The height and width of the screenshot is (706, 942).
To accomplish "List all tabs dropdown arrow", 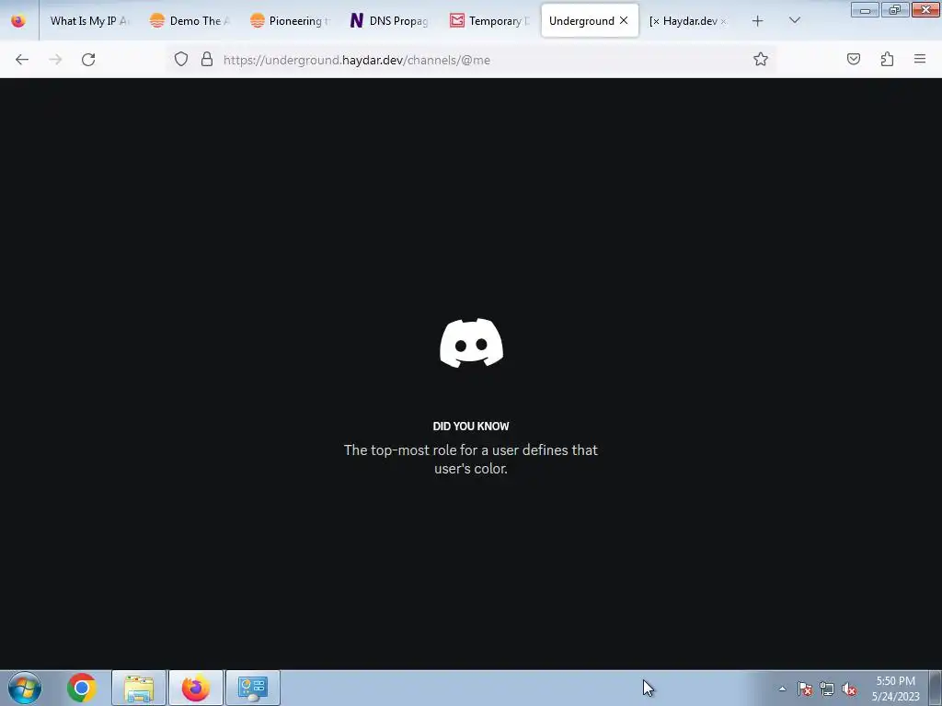I will click(794, 20).
